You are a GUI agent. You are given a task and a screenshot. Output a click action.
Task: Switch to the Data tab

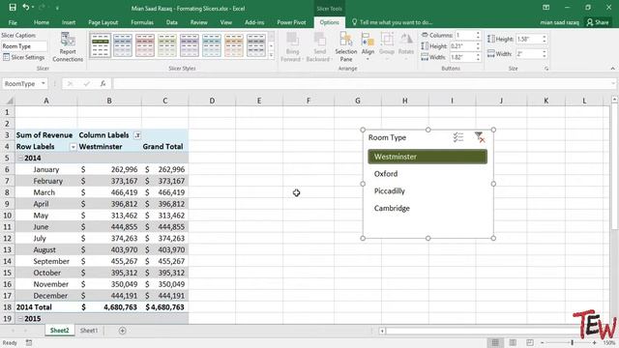tap(172, 22)
